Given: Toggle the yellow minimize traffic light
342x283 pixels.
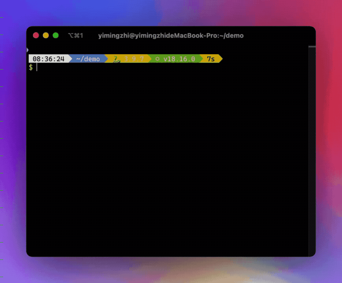Looking at the screenshot, I should [46, 35].
